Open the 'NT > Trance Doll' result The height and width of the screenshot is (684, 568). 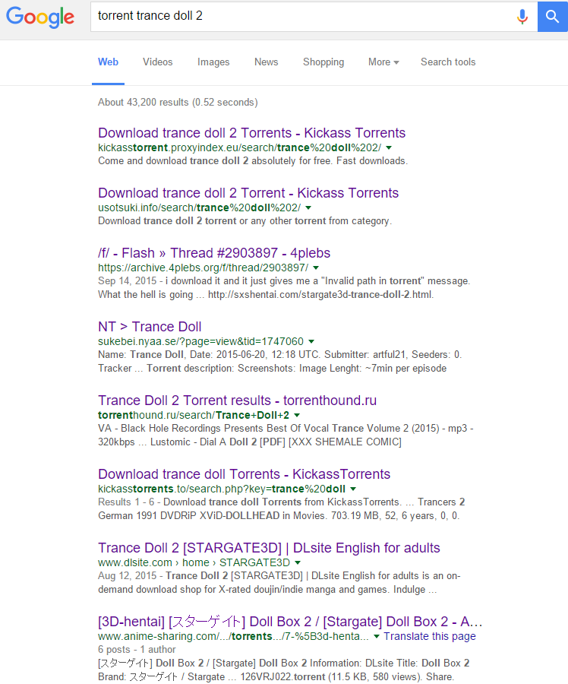pyautogui.click(x=150, y=327)
